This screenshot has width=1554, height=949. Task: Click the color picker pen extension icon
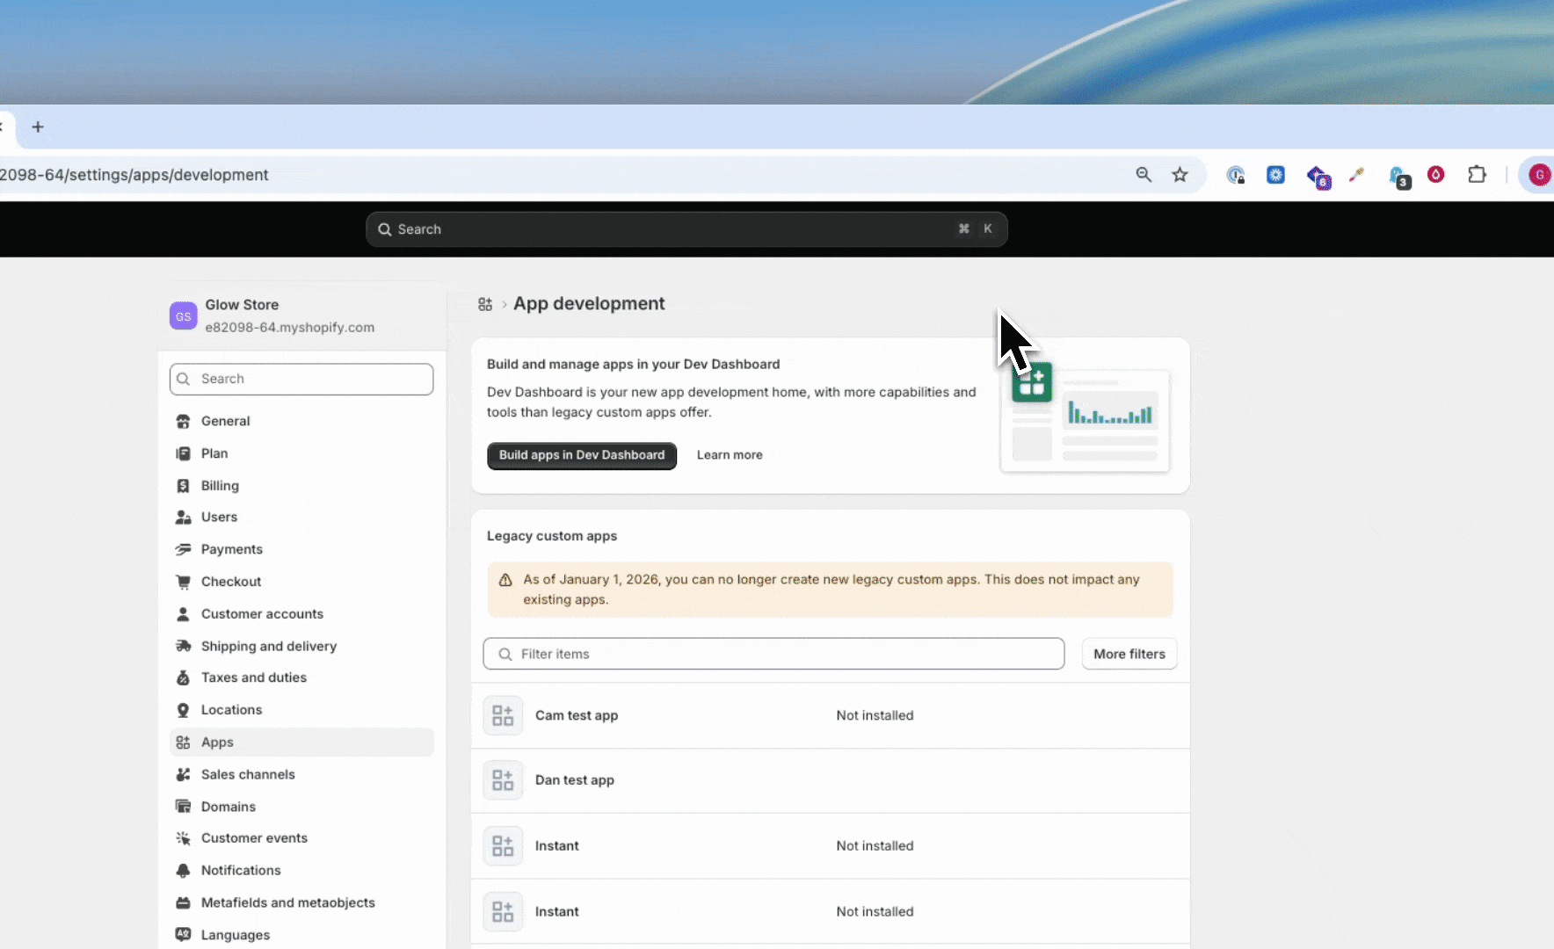1356,175
